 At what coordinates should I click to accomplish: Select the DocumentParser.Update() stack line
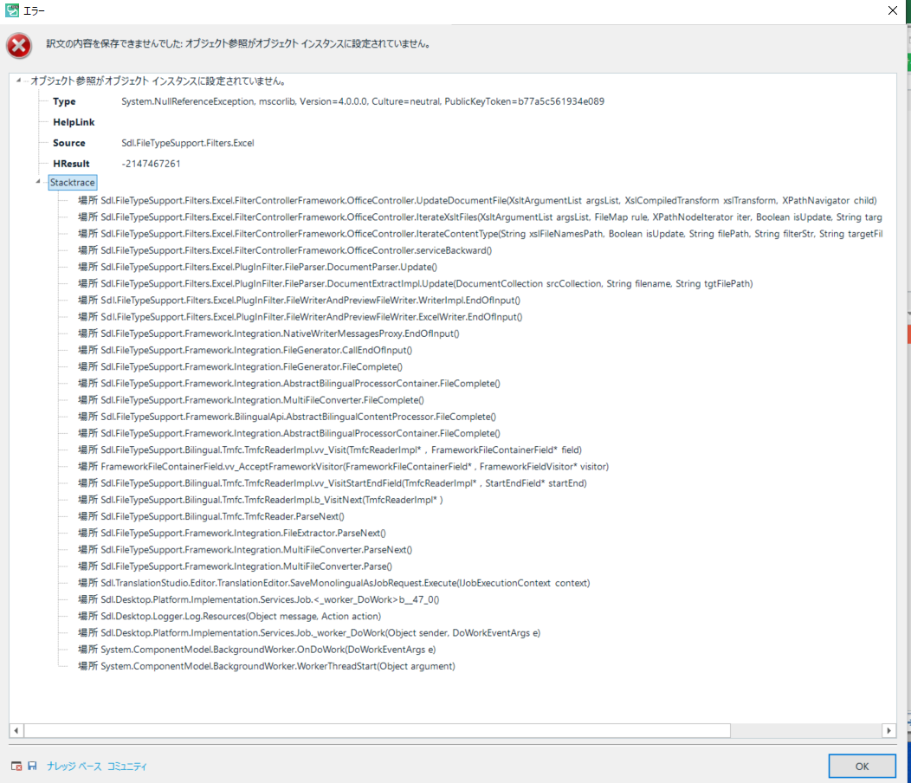[258, 267]
